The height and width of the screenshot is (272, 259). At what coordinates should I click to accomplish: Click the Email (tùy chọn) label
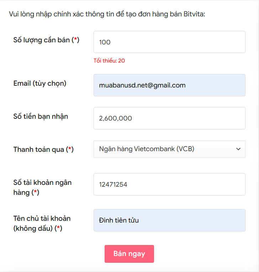pyautogui.click(x=40, y=84)
